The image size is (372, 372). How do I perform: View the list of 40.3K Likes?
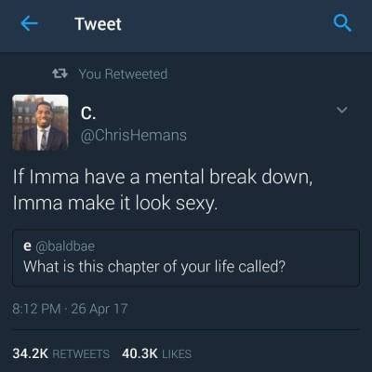[x=156, y=353]
